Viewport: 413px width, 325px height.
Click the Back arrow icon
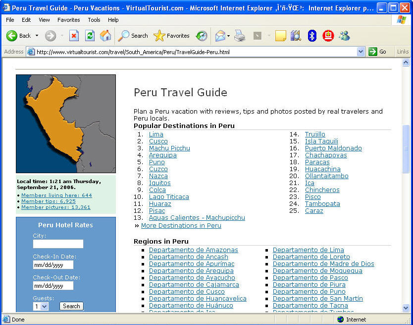click(11, 36)
